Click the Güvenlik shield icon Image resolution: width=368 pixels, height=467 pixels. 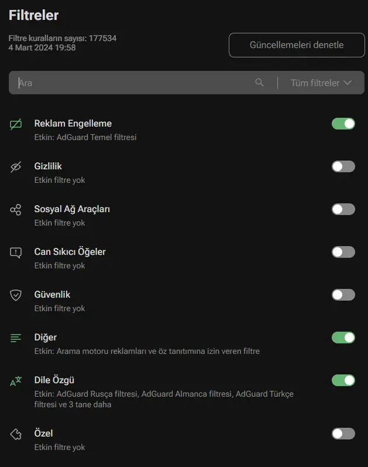click(16, 295)
